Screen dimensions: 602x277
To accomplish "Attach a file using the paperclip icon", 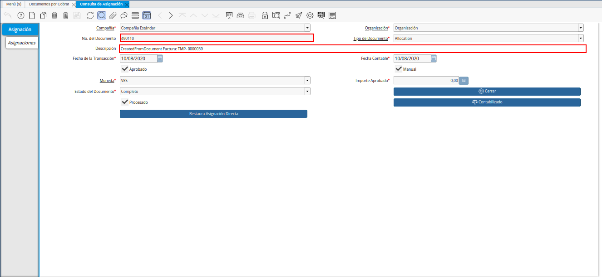I will (113, 15).
